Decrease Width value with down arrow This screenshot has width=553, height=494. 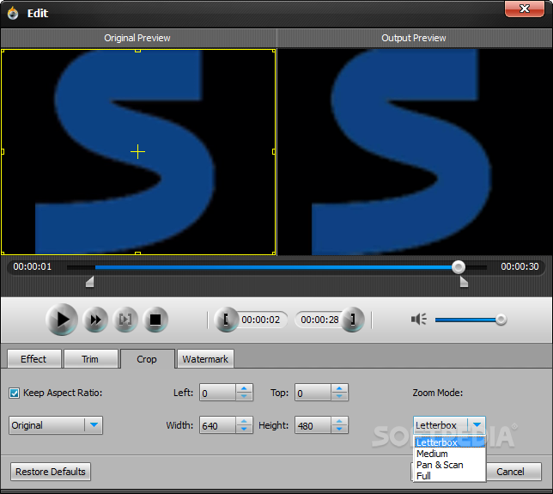click(x=244, y=430)
